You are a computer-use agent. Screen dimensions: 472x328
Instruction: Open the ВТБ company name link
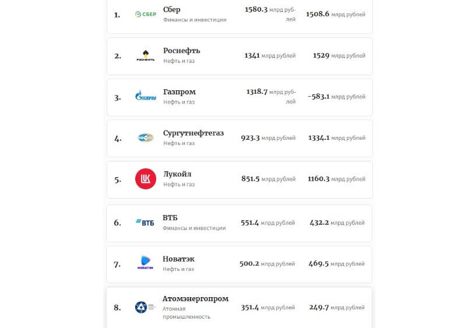point(170,217)
